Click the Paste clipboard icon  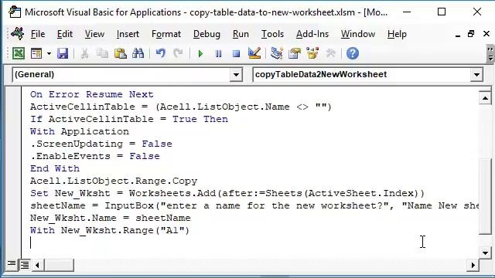pos(121,53)
